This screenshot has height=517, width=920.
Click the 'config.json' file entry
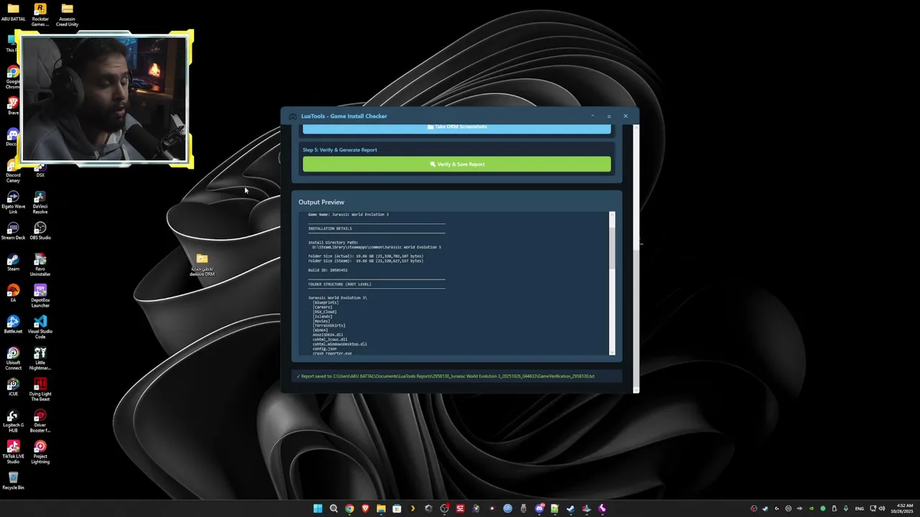(324, 349)
